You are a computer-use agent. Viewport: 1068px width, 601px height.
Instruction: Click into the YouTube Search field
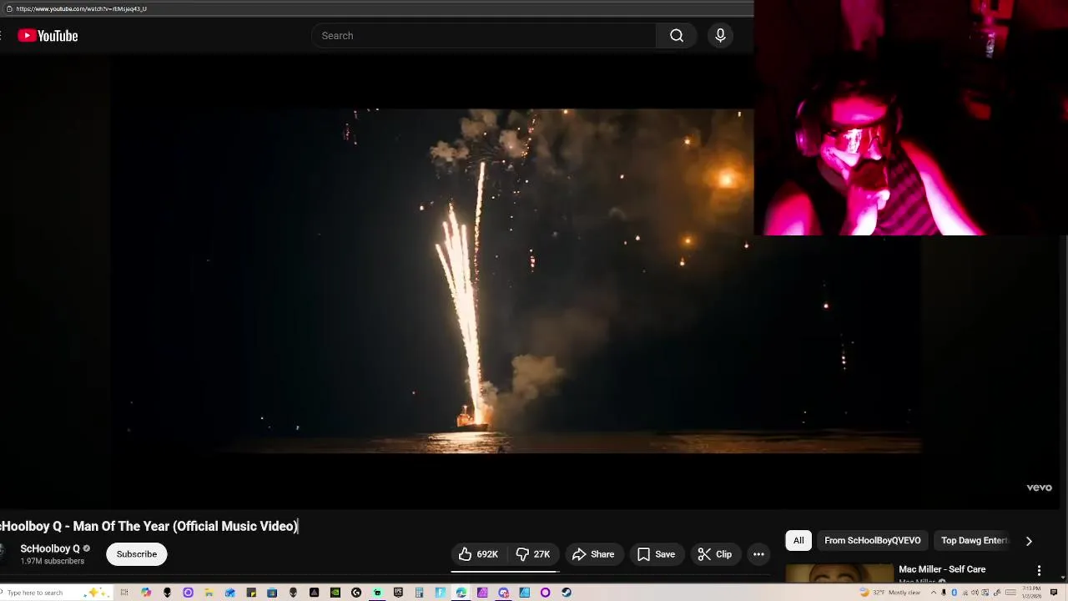484,36
